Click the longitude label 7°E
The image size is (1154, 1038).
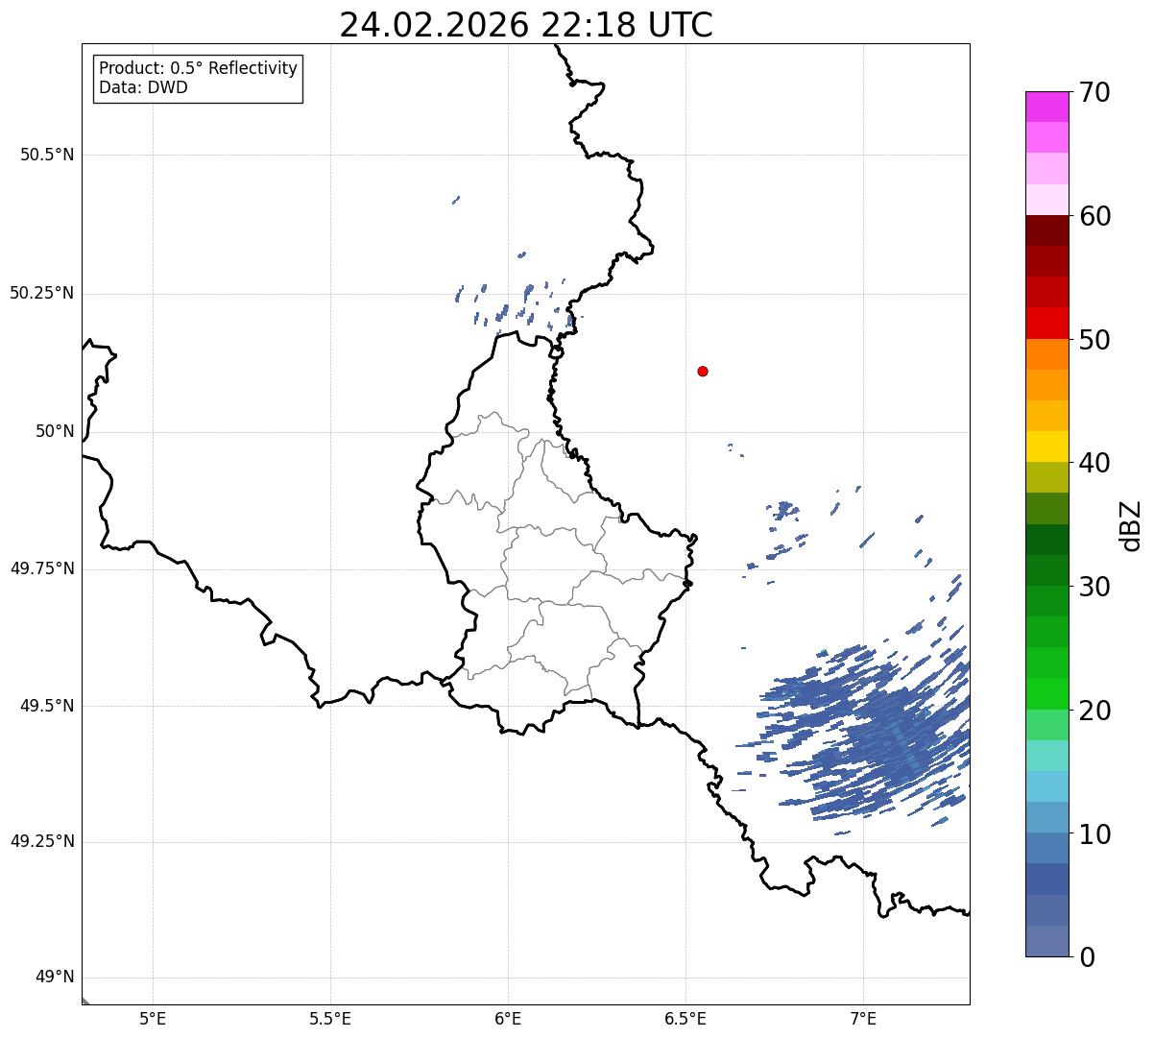[x=863, y=1018]
